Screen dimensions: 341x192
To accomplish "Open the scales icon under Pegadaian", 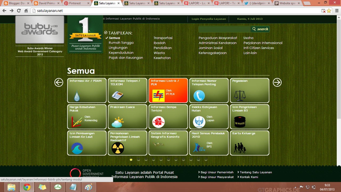I will click(240, 95).
